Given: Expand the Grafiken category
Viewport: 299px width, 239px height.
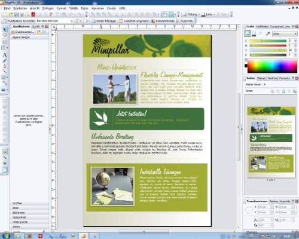Looking at the screenshot, I should pos(29,203).
